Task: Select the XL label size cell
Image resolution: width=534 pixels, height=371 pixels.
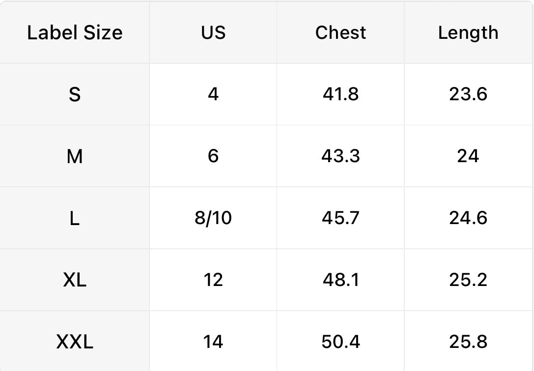Action: tap(75, 280)
